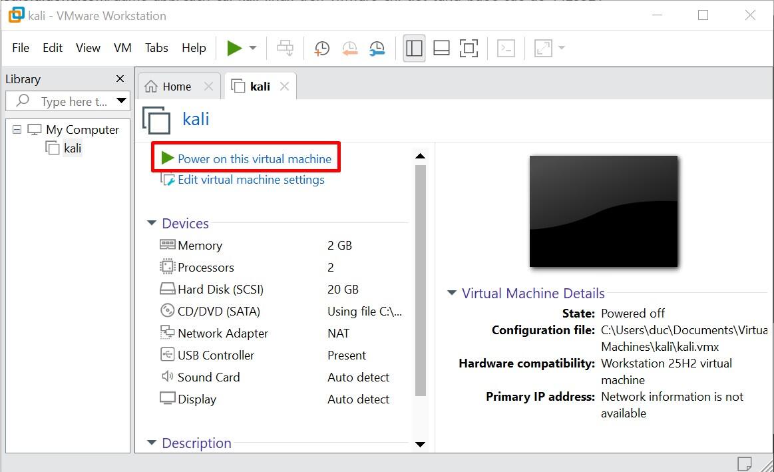Open the Snapshot Manager
Image resolution: width=774 pixels, height=472 pixels.
coord(377,48)
